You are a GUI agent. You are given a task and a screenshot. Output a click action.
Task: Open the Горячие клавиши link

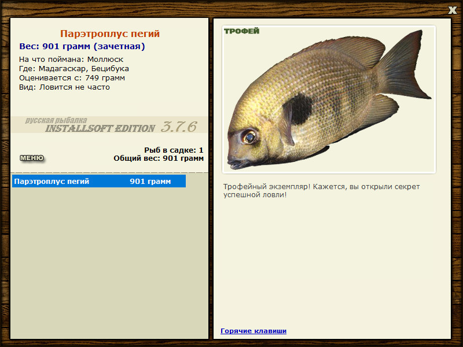tap(253, 331)
